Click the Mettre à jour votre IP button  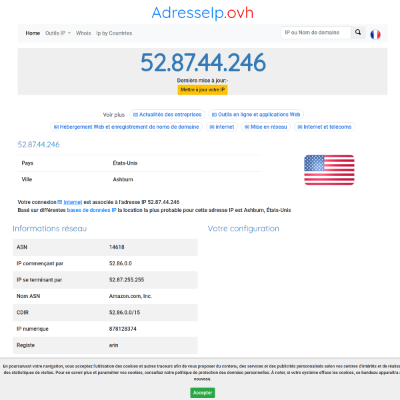click(203, 90)
